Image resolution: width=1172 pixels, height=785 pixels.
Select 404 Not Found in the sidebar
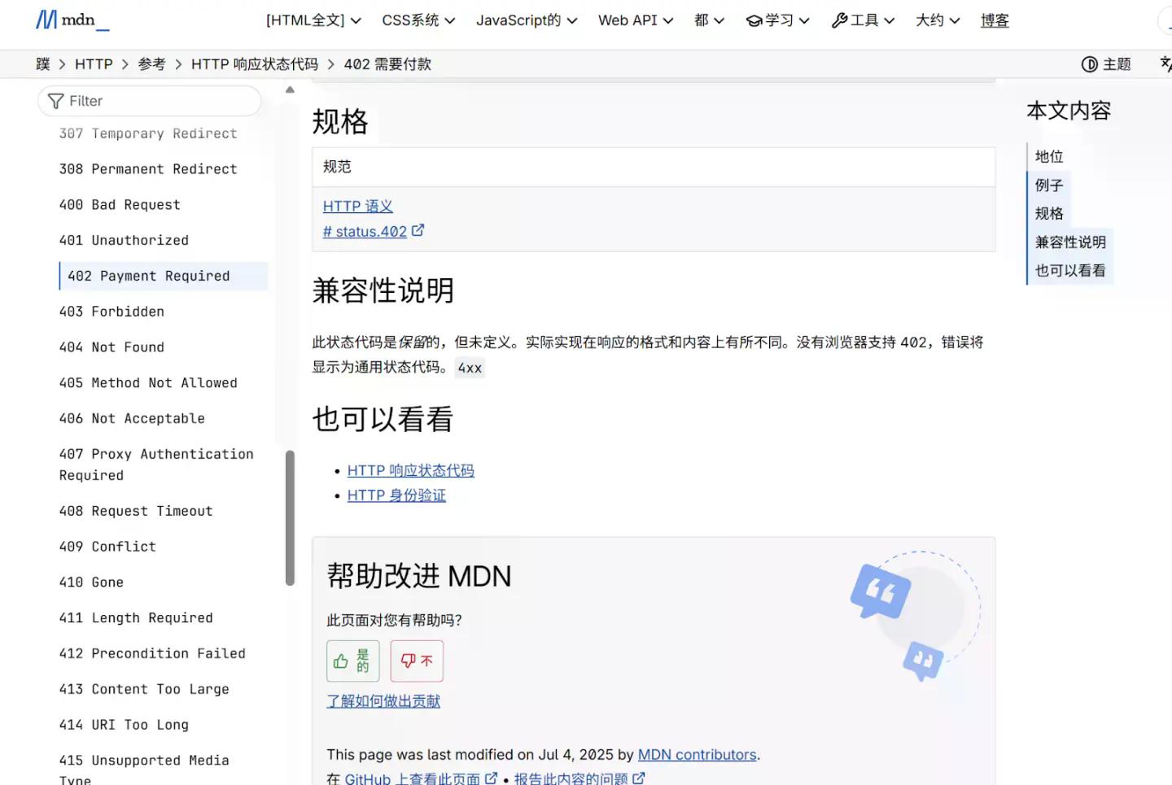pyautogui.click(x=112, y=347)
